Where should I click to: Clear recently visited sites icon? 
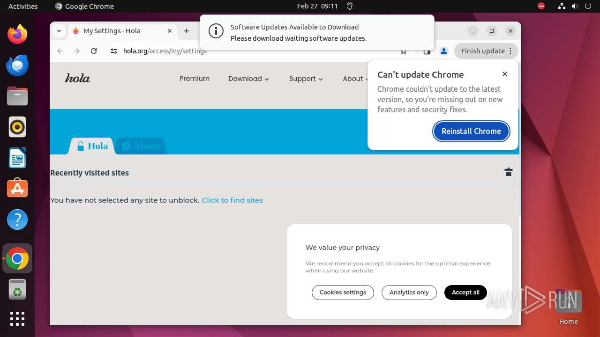(x=508, y=172)
